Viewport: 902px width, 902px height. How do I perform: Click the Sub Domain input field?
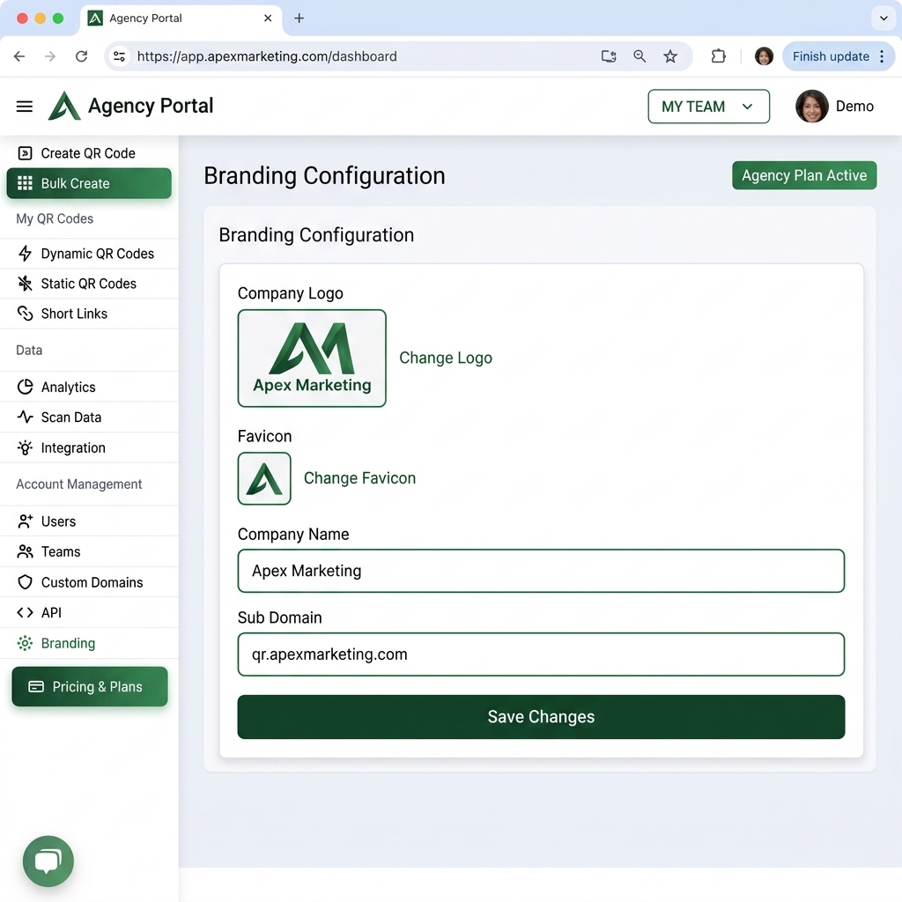(541, 654)
